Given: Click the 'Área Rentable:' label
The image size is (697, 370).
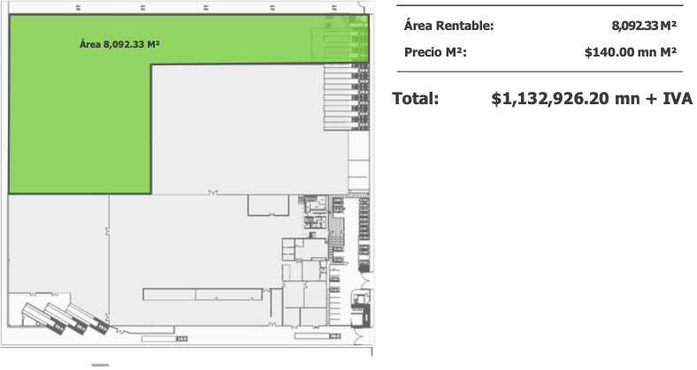Looking at the screenshot, I should point(448,26).
